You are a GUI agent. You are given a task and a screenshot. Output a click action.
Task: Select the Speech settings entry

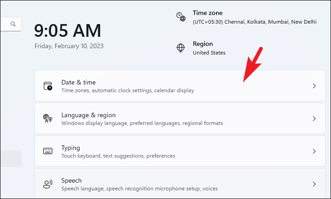click(x=180, y=184)
